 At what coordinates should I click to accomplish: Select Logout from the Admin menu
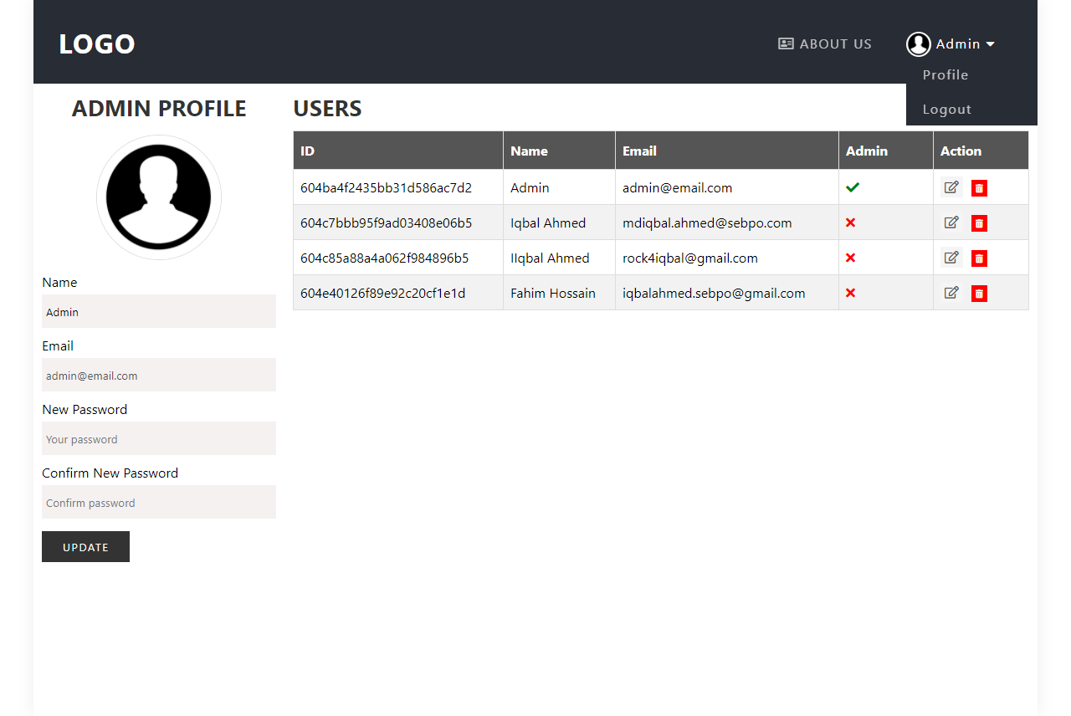946,109
